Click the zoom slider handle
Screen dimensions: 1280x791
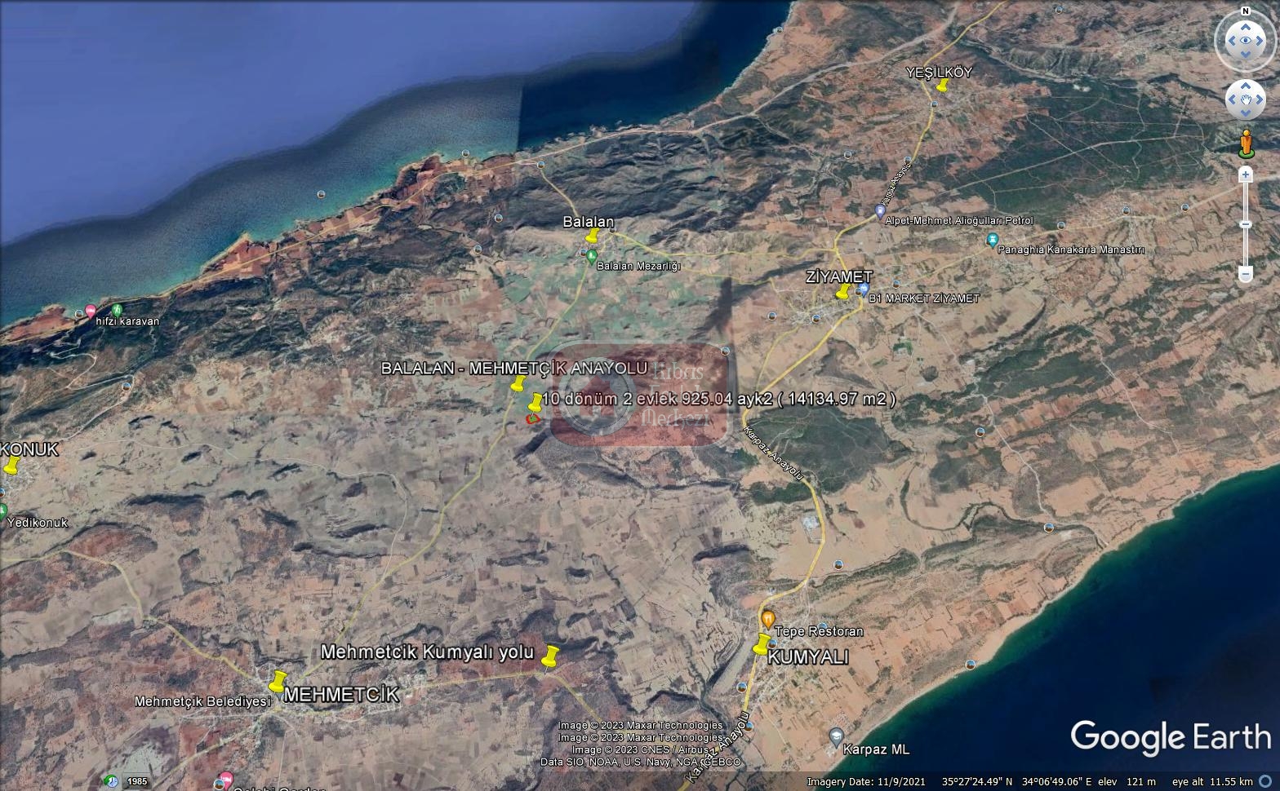pyautogui.click(x=1245, y=224)
